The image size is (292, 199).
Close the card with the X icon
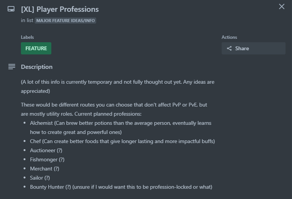click(x=282, y=6)
